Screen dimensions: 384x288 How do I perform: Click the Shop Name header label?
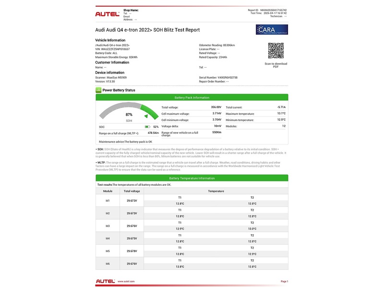[131, 10]
